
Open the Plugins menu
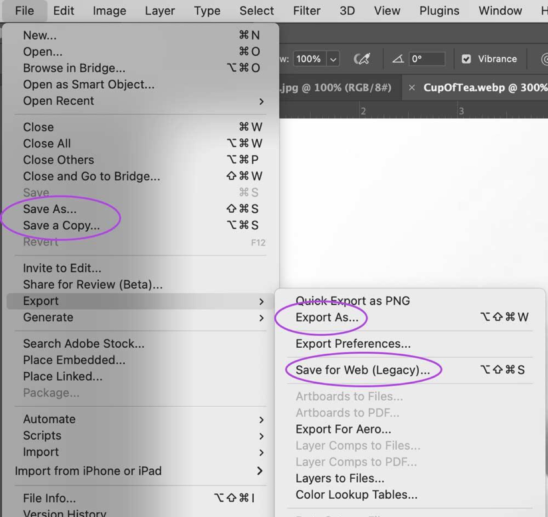tap(439, 11)
